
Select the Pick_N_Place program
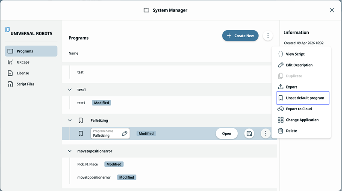coord(88,164)
